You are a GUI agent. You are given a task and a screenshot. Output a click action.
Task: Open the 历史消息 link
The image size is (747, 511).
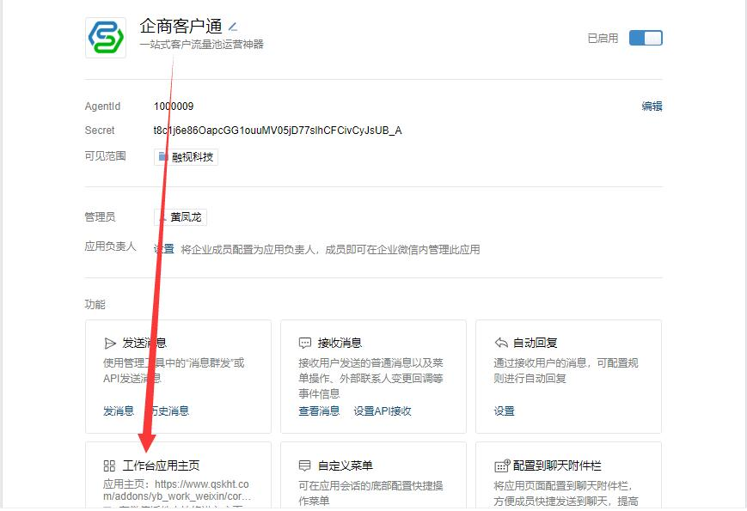coord(169,411)
